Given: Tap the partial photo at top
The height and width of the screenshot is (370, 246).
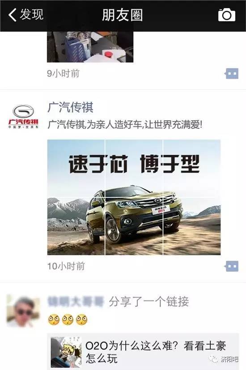Looking at the screenshot, I should [x=90, y=47].
